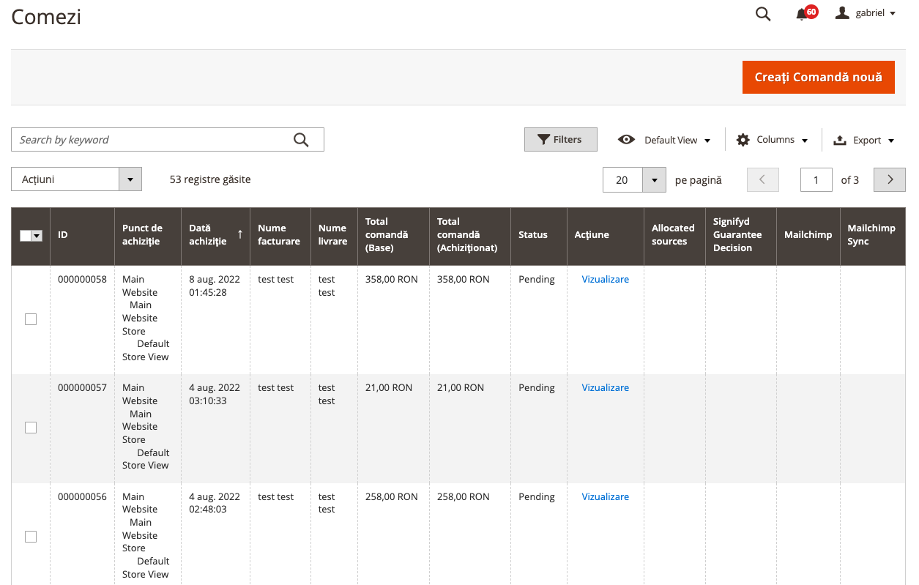919x585 pixels.
Task: Sort by Dată achiziție column header
Action: [215, 236]
